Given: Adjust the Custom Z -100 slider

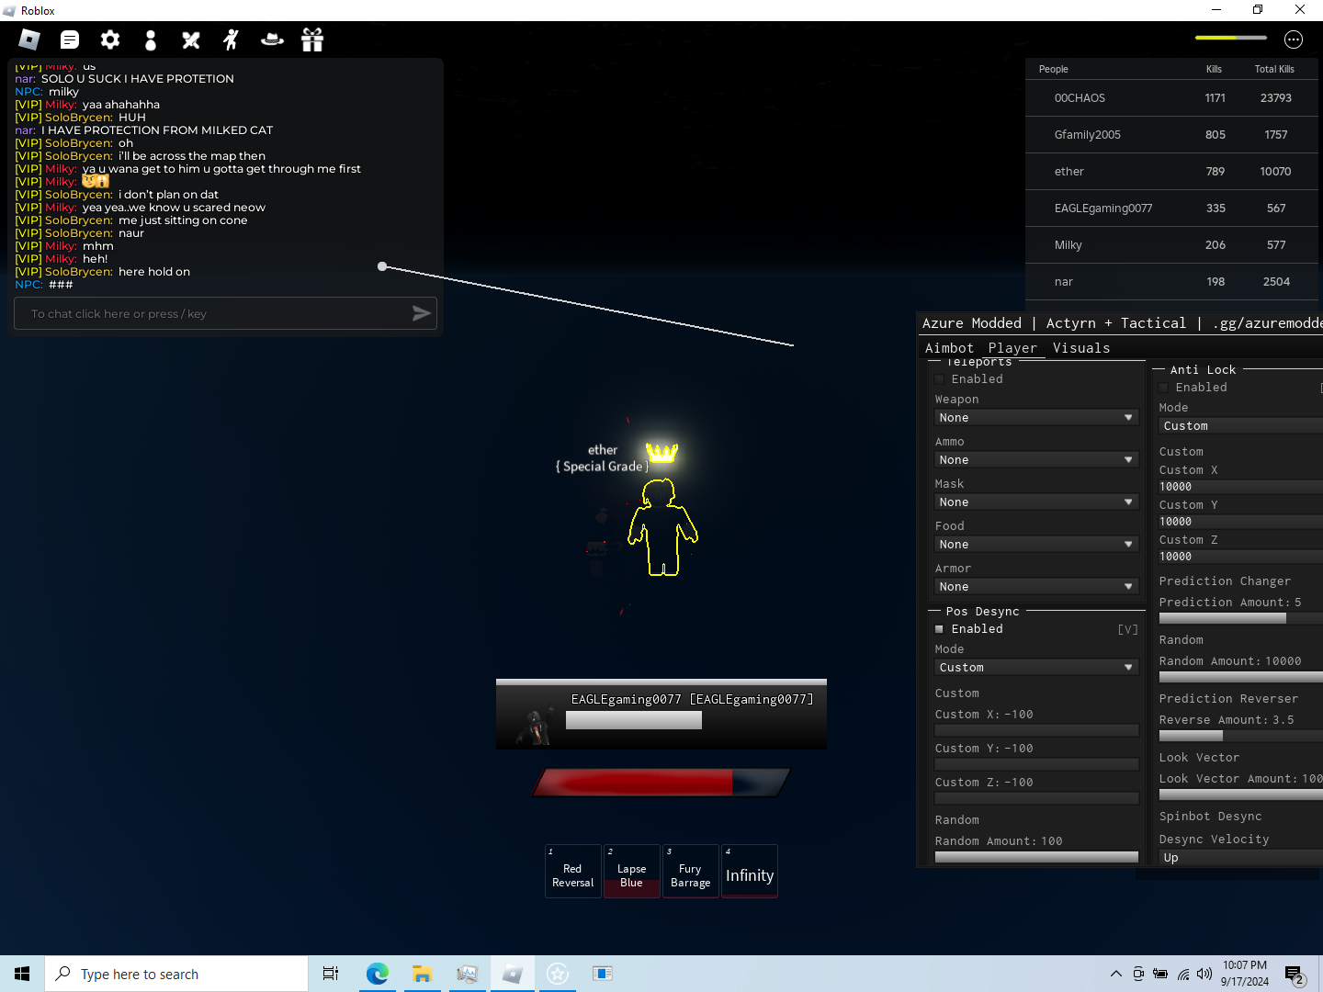Looking at the screenshot, I should 1036,798.
